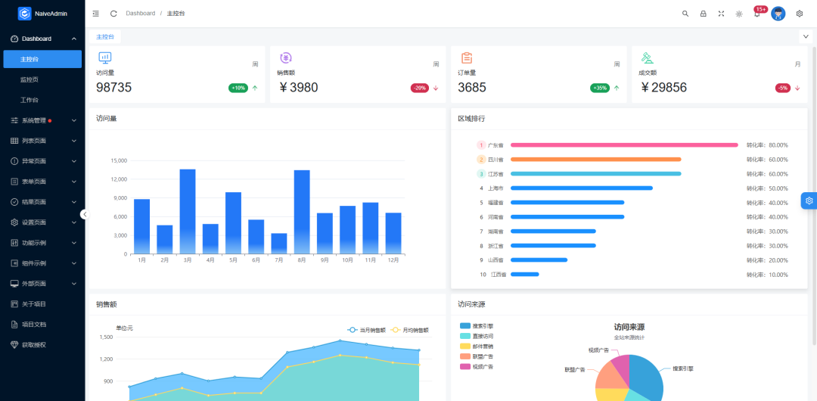
Task: Toggle the 邮件营销 pie legend
Action: [x=477, y=347]
